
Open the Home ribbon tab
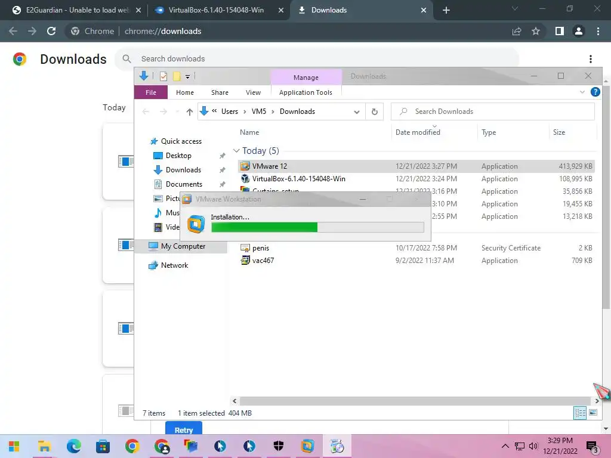(x=185, y=92)
